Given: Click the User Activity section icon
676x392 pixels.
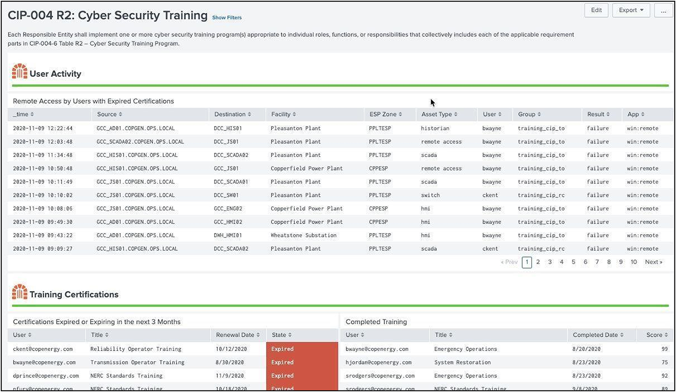Looking at the screenshot, I should 20,71.
